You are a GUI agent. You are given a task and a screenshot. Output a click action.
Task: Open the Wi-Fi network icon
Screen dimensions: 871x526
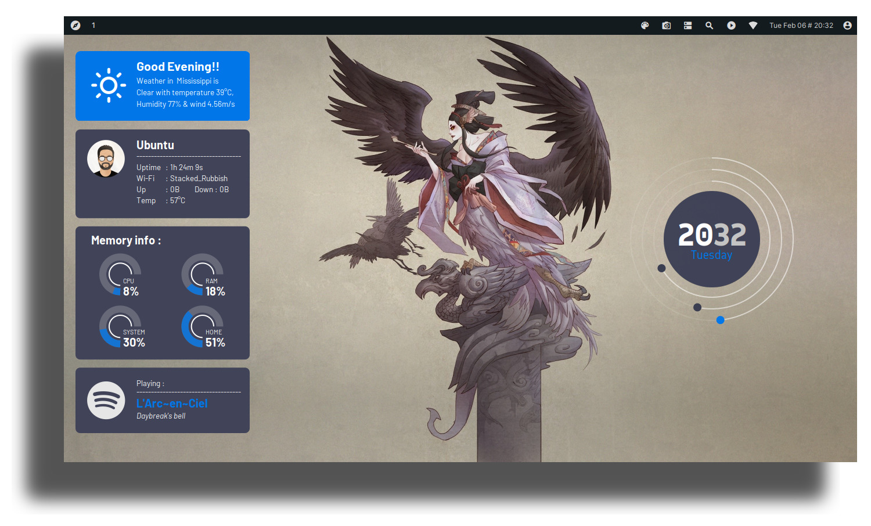pyautogui.click(x=753, y=26)
